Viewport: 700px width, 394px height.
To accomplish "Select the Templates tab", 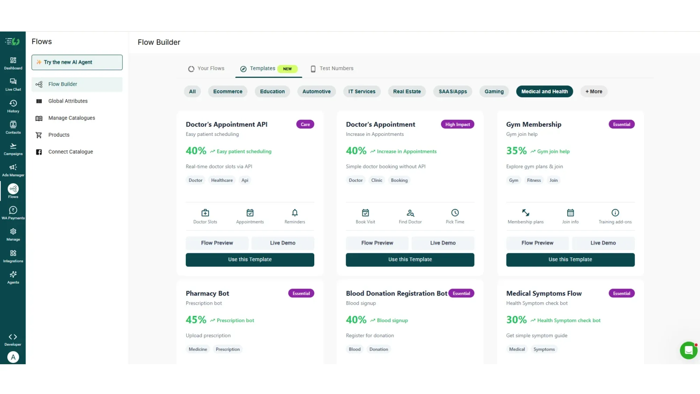I will click(268, 69).
